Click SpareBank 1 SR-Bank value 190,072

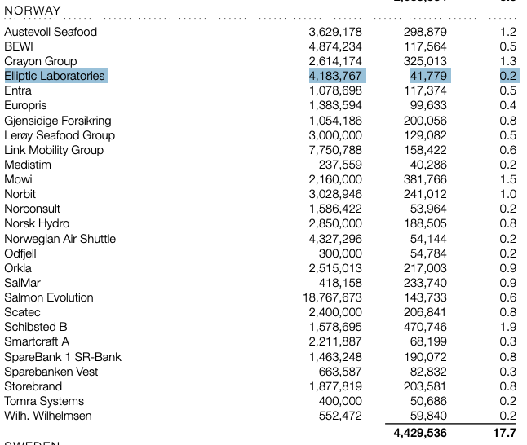(425, 357)
